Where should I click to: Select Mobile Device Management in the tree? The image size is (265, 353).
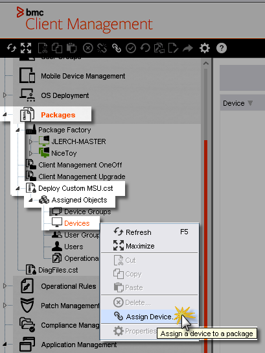(83, 76)
